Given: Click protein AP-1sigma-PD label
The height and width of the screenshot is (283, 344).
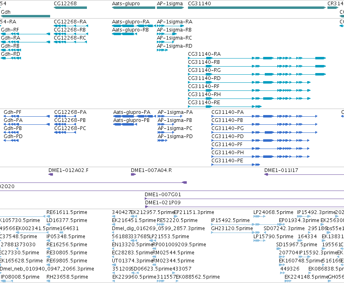Looking at the screenshot, I should [x=175, y=136].
